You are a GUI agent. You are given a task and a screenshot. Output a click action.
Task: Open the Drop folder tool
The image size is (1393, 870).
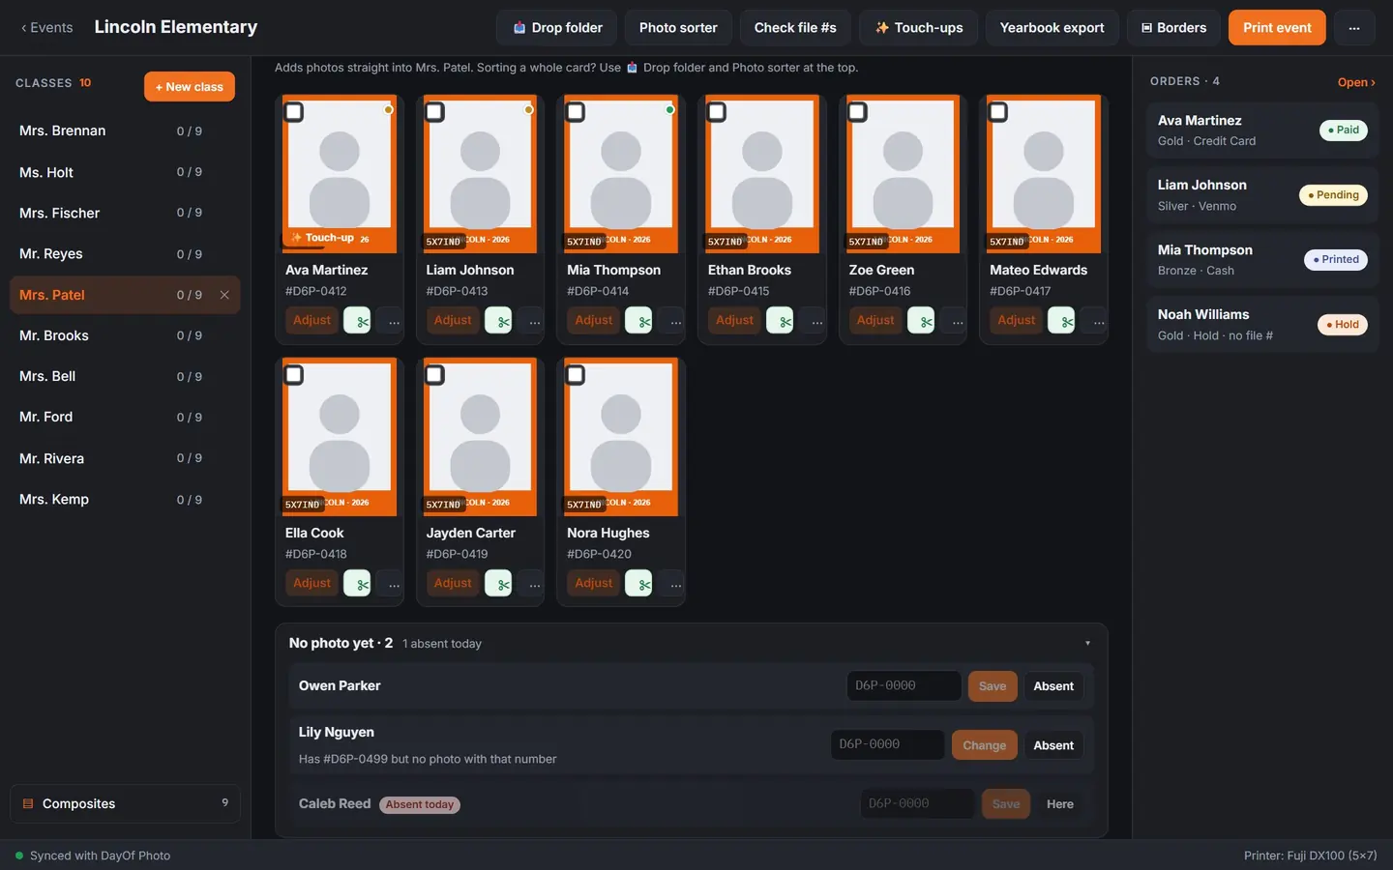tap(557, 28)
